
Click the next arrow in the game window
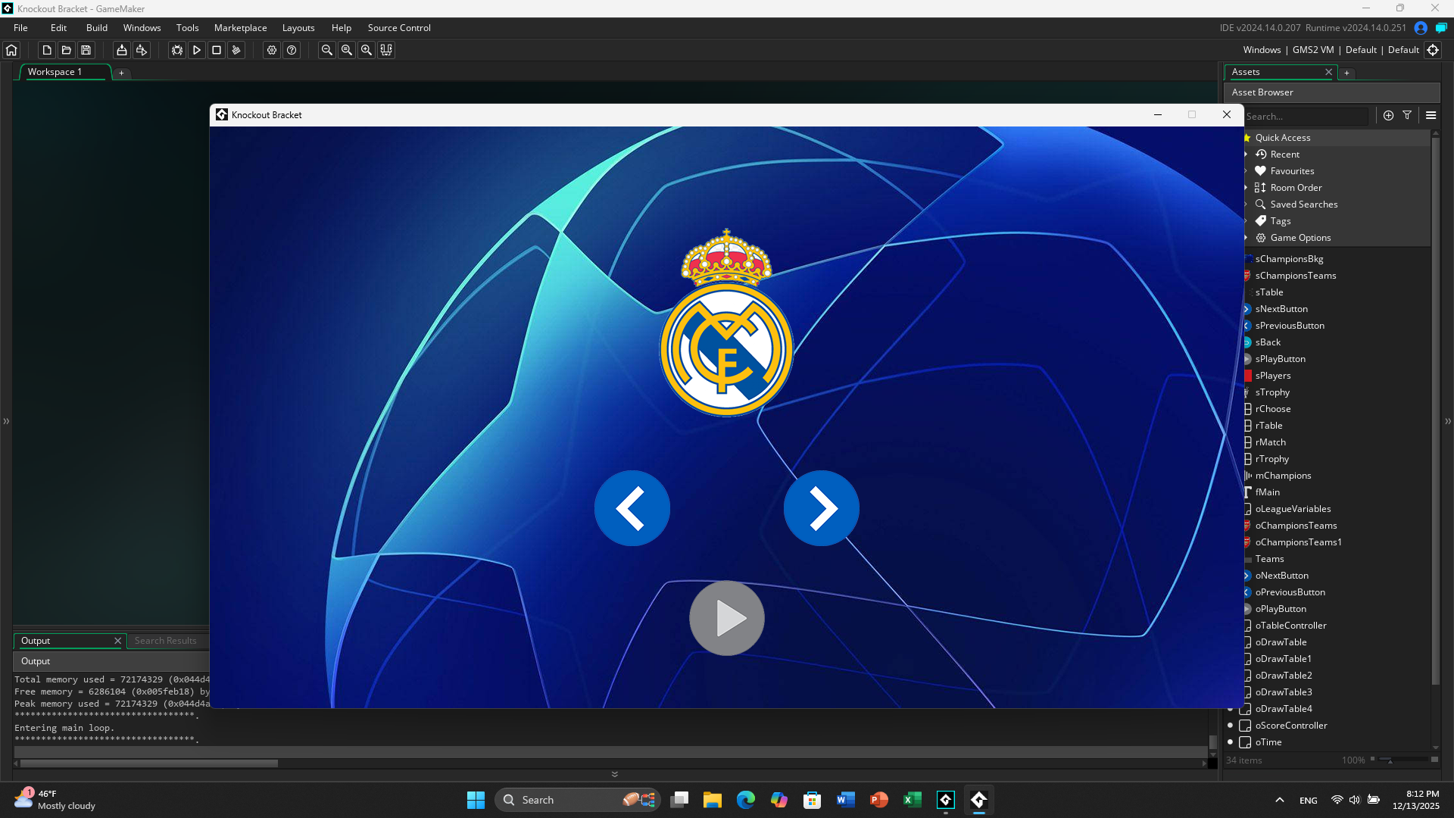click(x=821, y=508)
